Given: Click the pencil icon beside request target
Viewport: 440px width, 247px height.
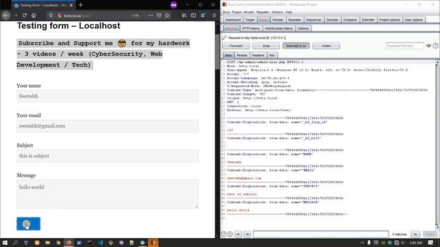Looking at the screenshot, I should tap(224, 38).
